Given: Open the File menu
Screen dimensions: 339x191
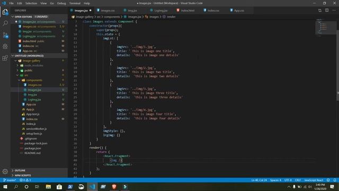Looking at the screenshot, I should tap(12, 3).
